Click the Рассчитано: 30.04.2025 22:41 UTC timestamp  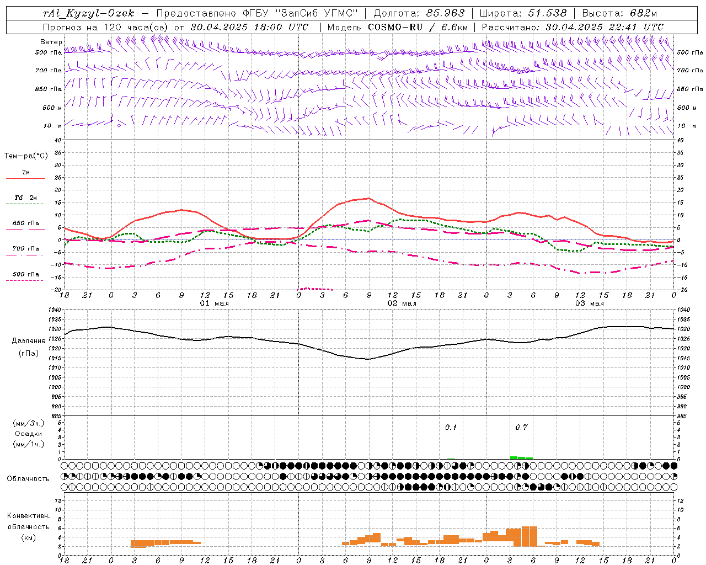coord(573,27)
